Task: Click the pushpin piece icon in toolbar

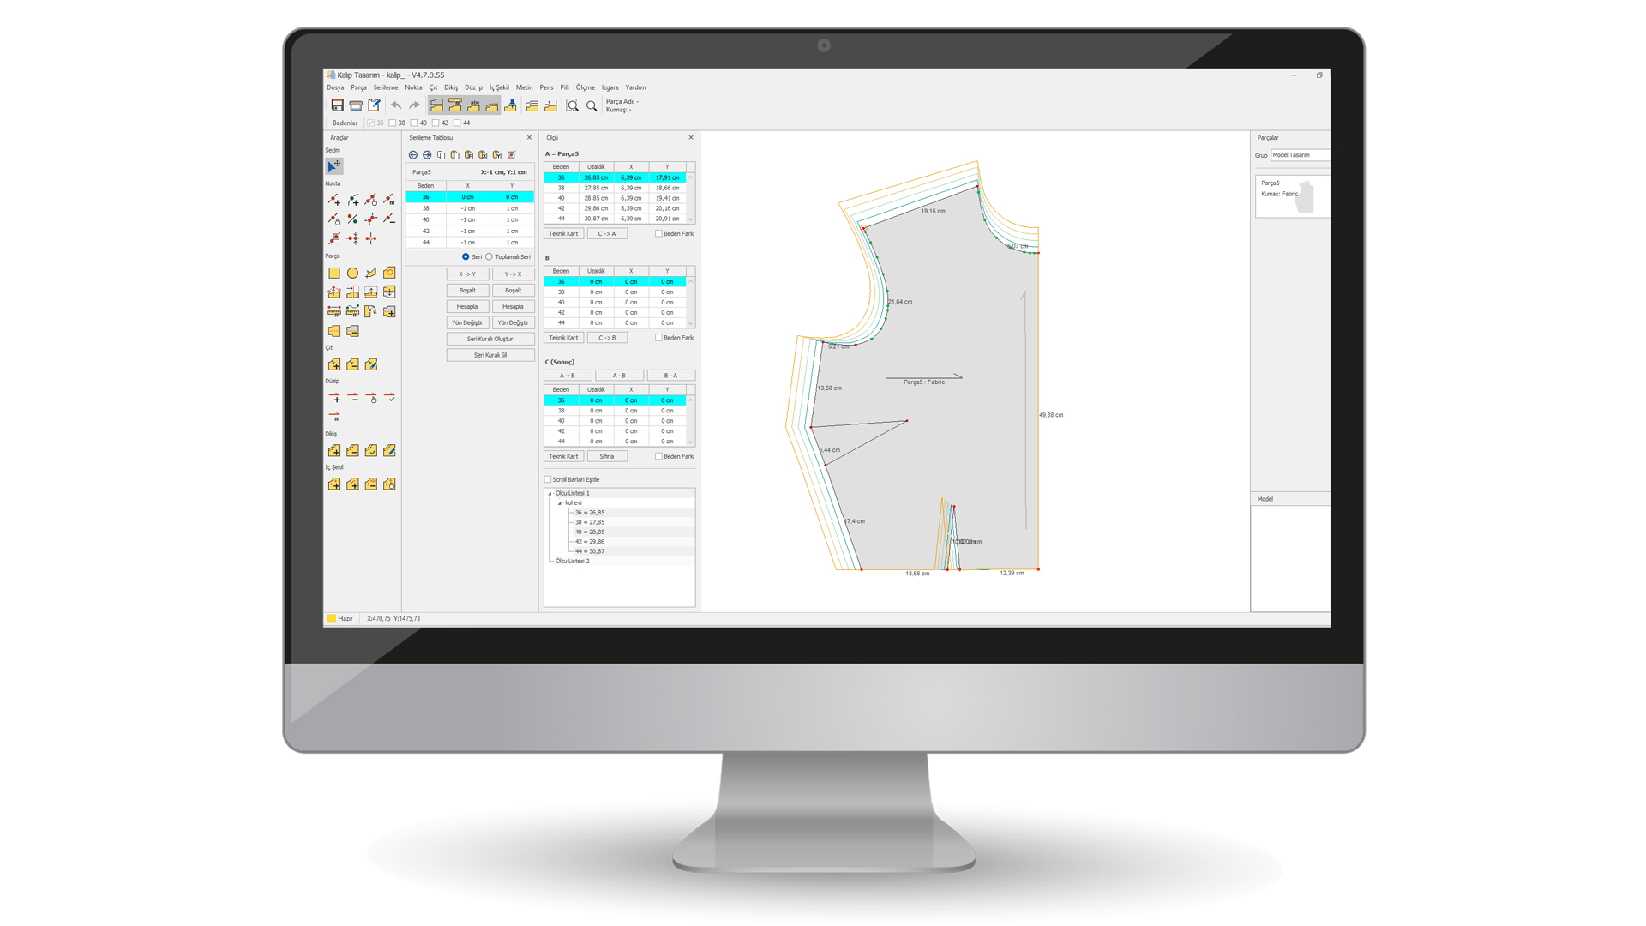Action: (511, 105)
